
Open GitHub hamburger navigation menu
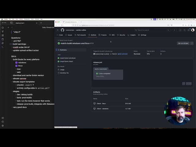pyautogui.click(x=58, y=30)
